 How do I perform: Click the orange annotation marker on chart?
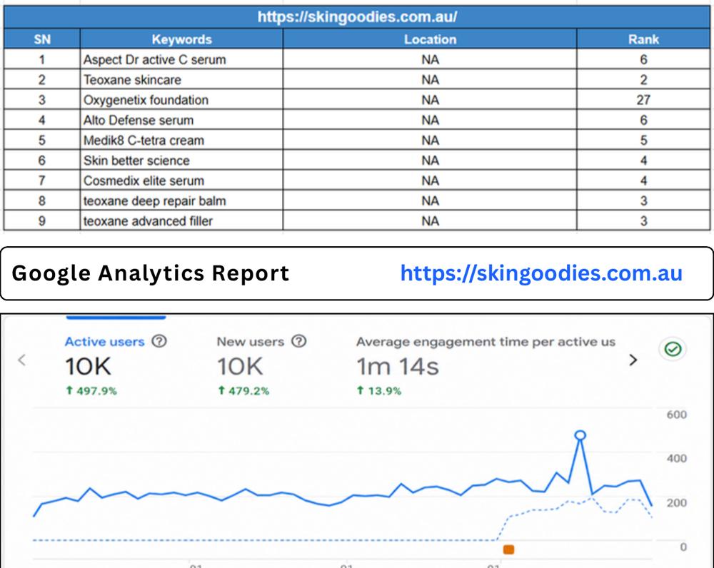coord(508,549)
